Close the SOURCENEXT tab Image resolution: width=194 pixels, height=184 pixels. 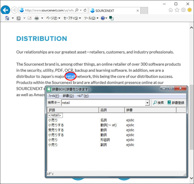pos(138,11)
